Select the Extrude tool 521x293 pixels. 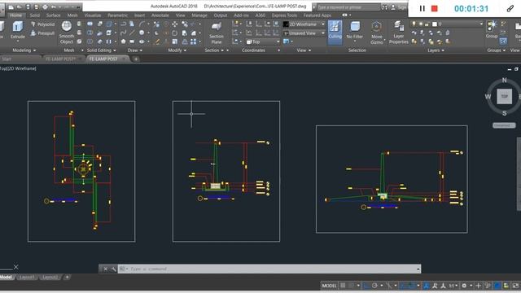(18, 30)
